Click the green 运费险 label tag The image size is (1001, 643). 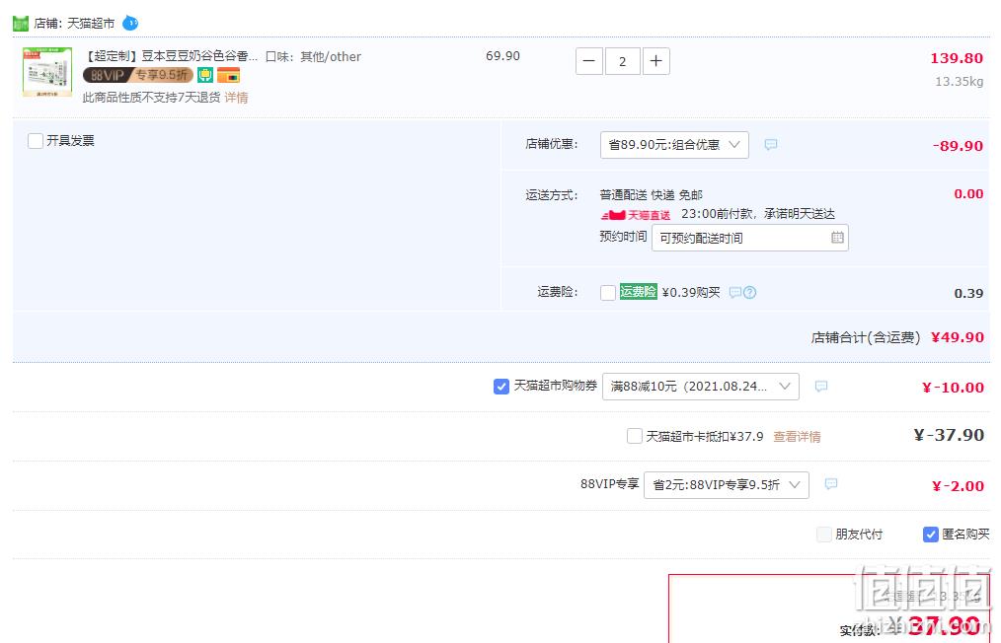point(639,292)
